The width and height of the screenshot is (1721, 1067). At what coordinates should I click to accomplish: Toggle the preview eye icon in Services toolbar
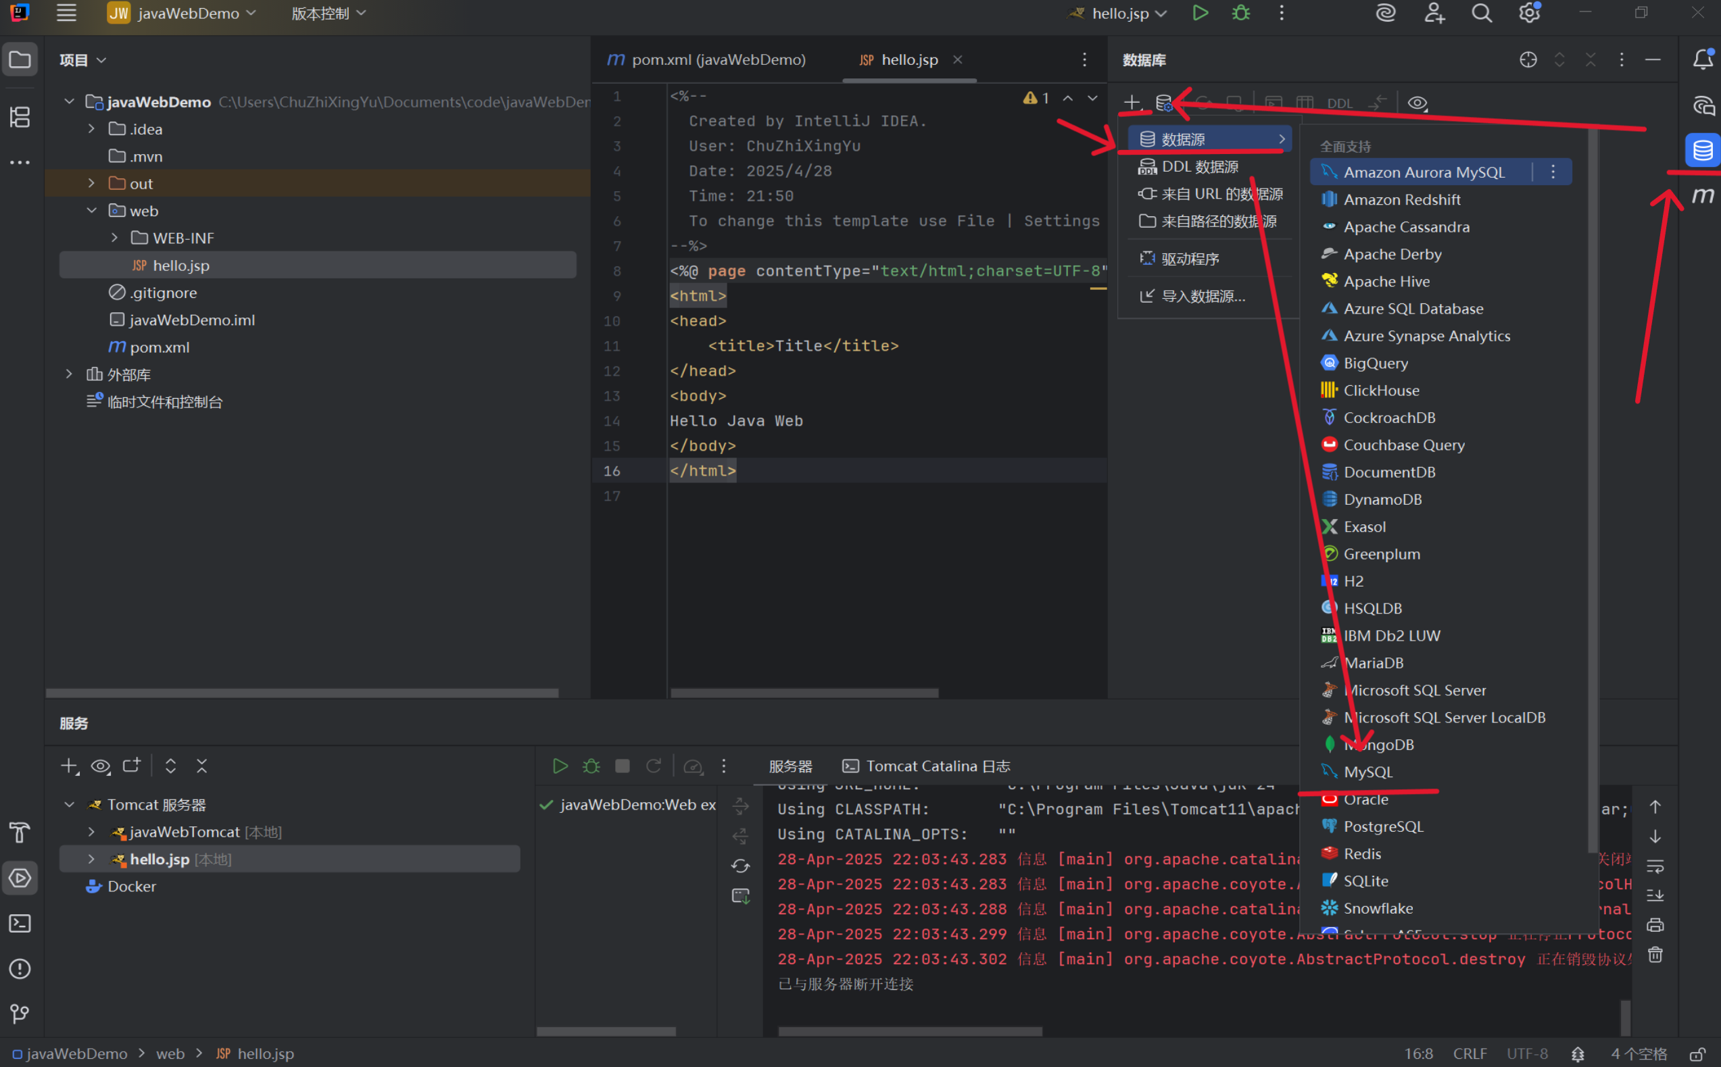click(x=100, y=766)
